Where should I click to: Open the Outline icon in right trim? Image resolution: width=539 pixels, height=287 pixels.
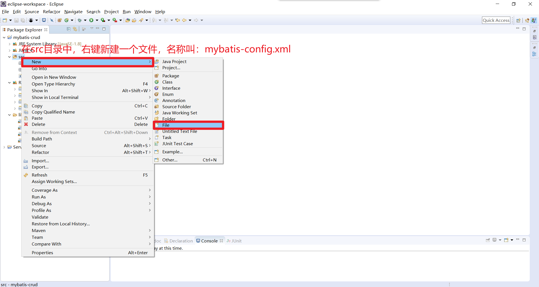(535, 54)
